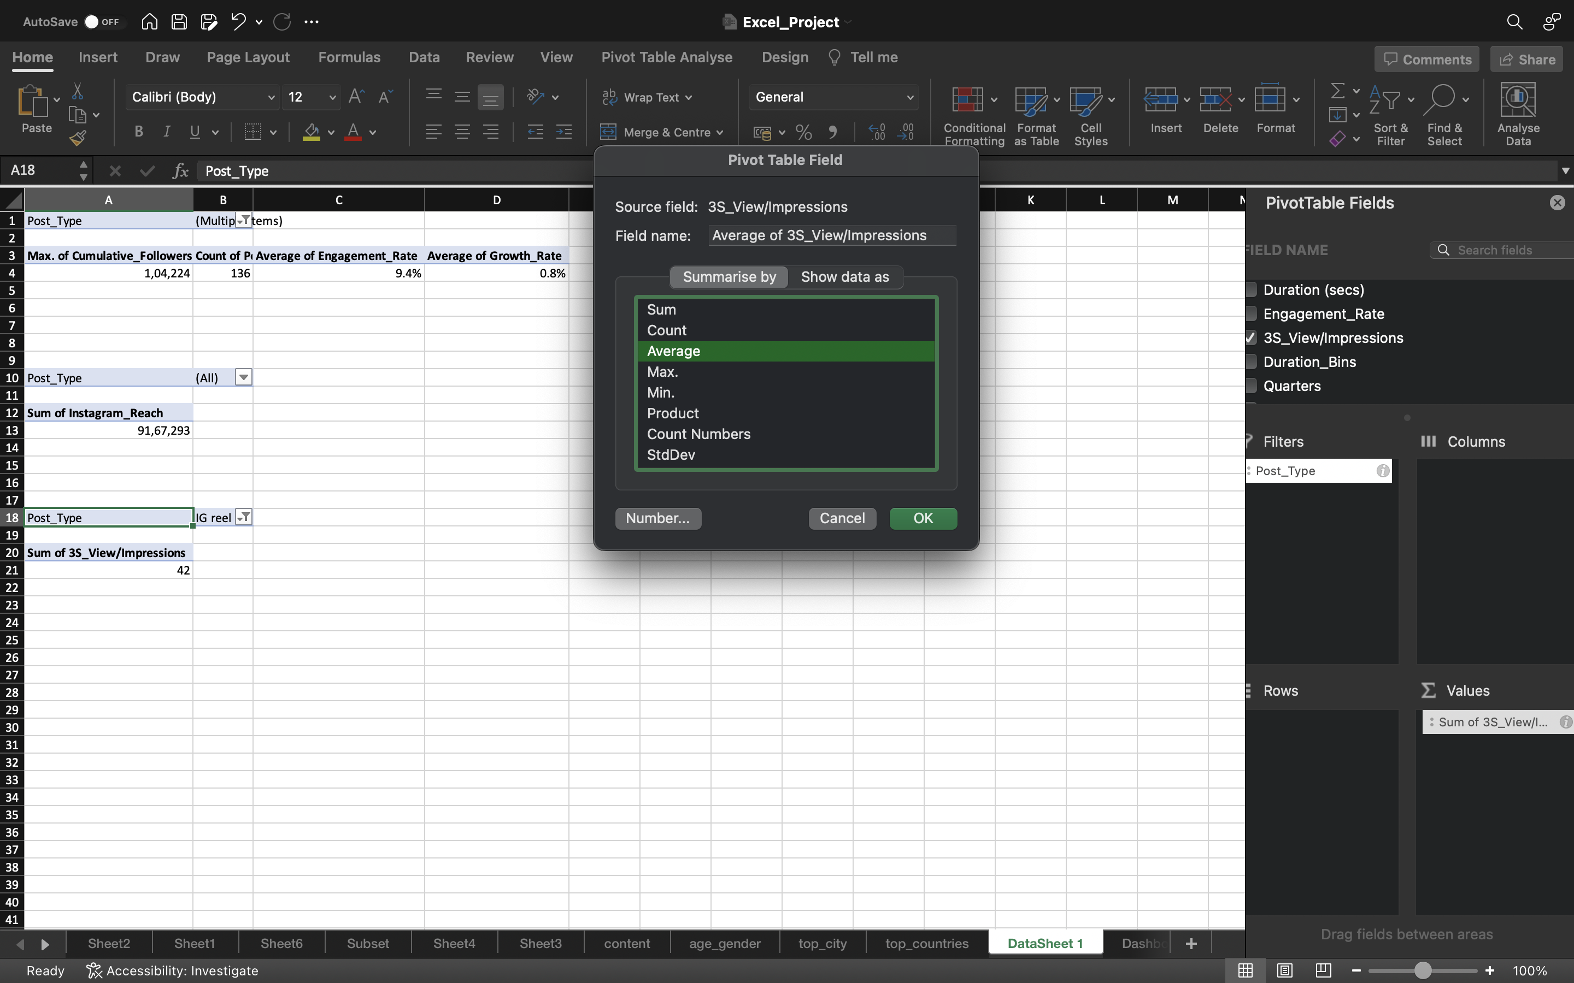Open the Comments pane
Screen dimensions: 1574x983
(x=1427, y=59)
